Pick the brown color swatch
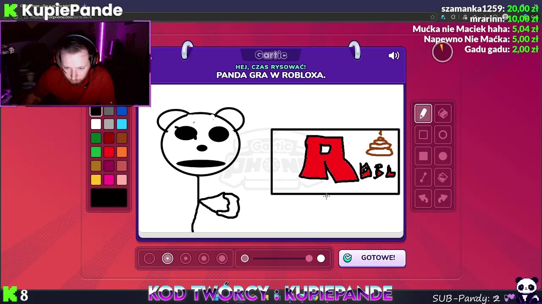The image size is (542, 304). click(x=122, y=138)
